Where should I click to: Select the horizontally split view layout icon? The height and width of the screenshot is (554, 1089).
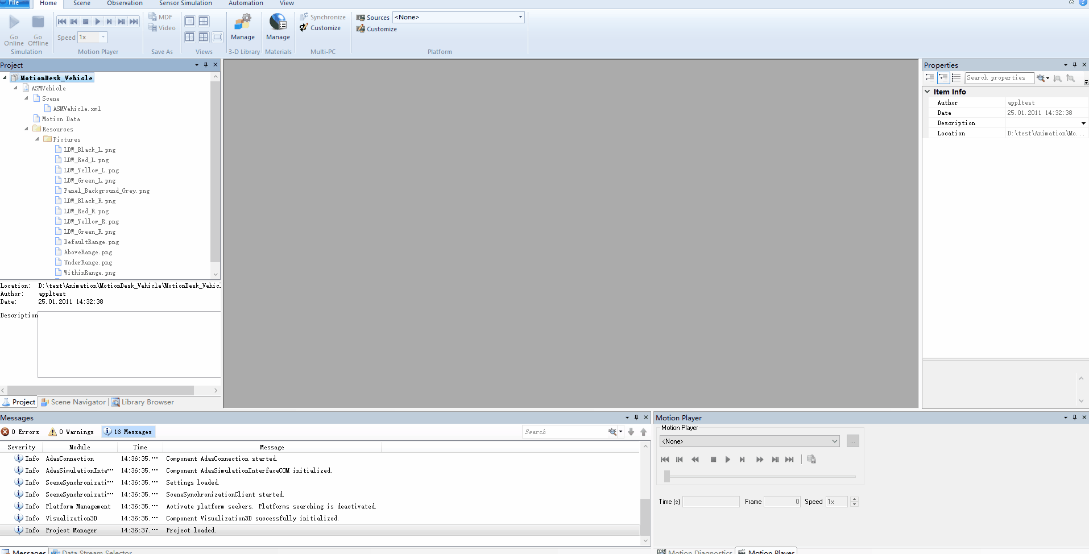pos(203,21)
